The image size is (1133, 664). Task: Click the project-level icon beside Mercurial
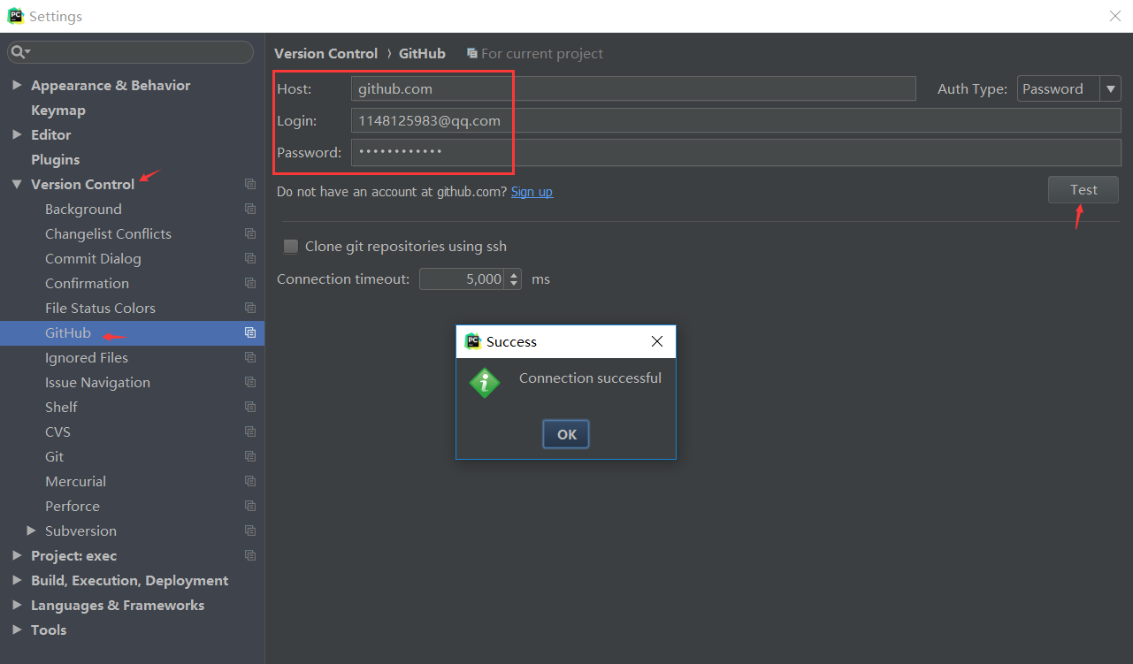coord(250,482)
